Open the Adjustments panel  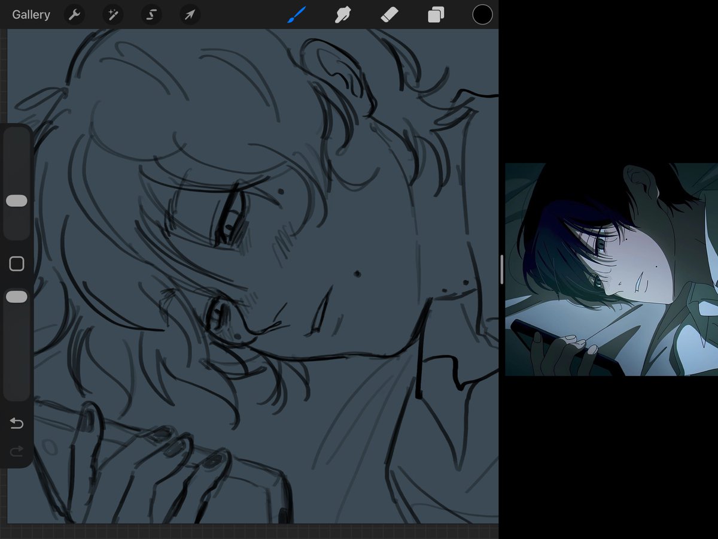pyautogui.click(x=112, y=14)
